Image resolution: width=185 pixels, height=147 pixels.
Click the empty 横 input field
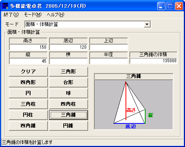(68, 61)
